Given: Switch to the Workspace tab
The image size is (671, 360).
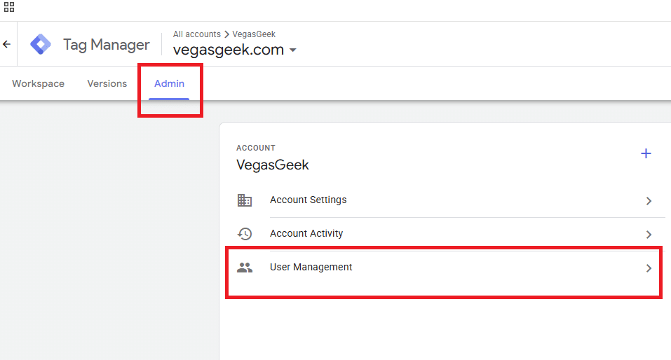Looking at the screenshot, I should pos(38,83).
